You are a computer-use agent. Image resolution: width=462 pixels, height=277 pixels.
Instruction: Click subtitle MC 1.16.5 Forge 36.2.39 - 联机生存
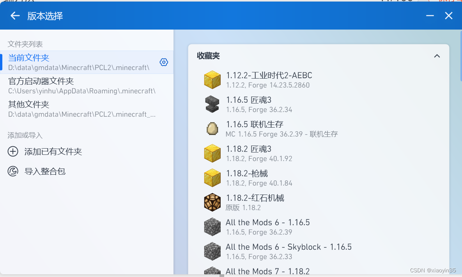click(281, 134)
